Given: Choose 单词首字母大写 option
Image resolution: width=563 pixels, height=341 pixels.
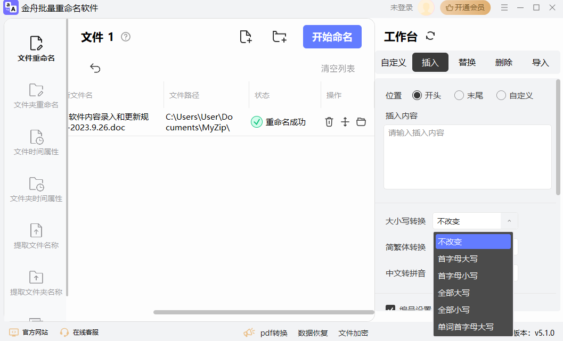Looking at the screenshot, I should [473, 327].
